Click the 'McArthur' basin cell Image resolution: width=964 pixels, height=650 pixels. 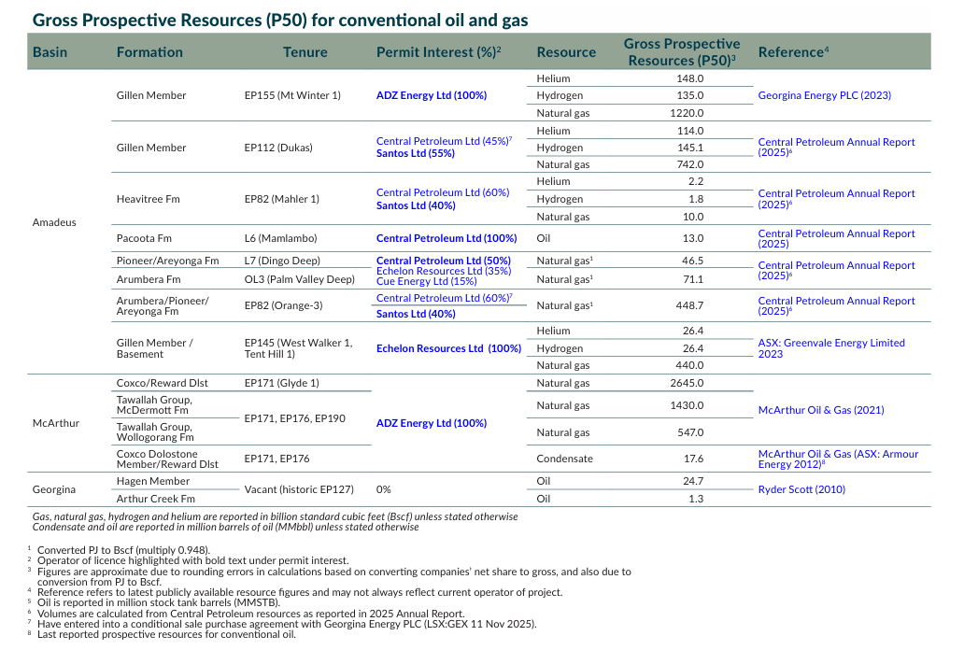55,423
